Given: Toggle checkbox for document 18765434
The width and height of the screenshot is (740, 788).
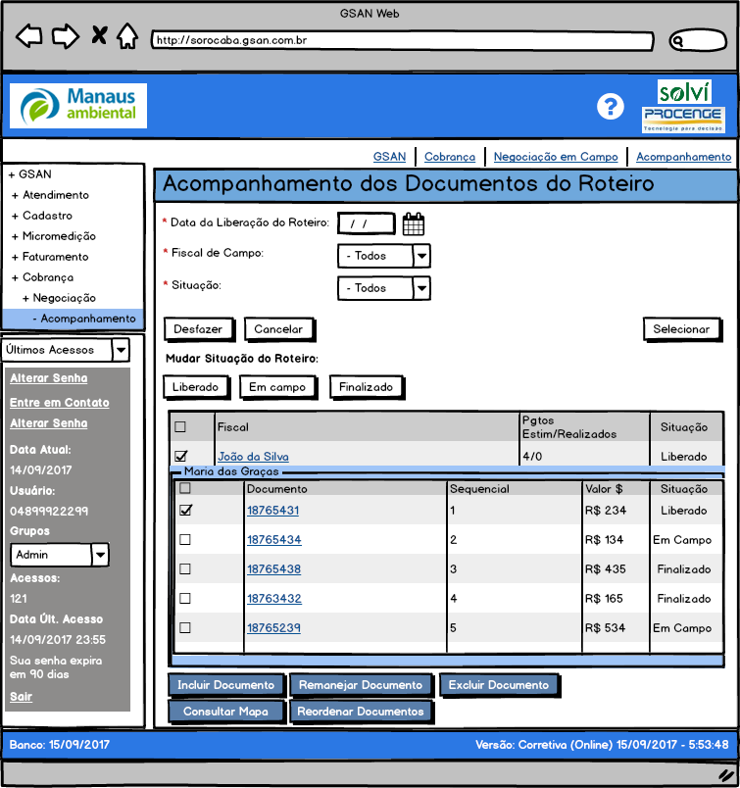Looking at the screenshot, I should point(185,540).
